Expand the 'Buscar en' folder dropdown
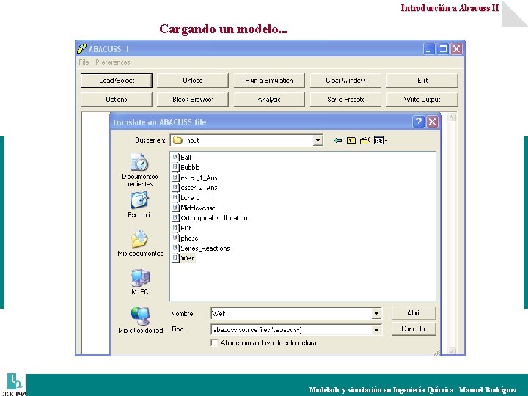This screenshot has height=396, width=528. click(318, 140)
